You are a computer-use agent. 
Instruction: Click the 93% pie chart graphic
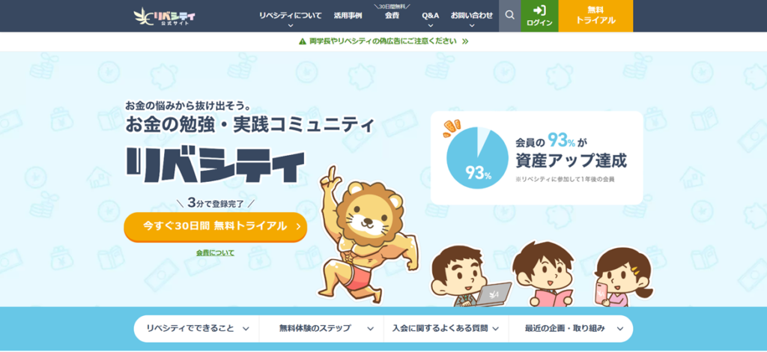pos(477,158)
